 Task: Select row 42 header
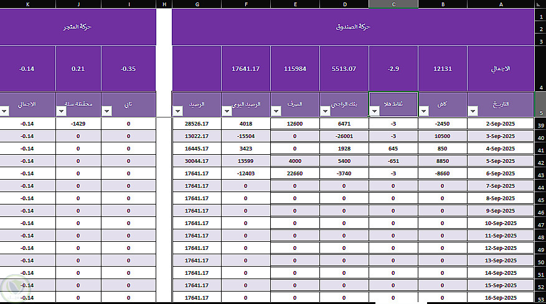(x=540, y=162)
